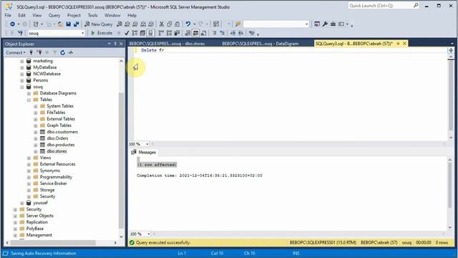
Task: Open the Find combo box dropdown arrow
Action: (x=306, y=24)
